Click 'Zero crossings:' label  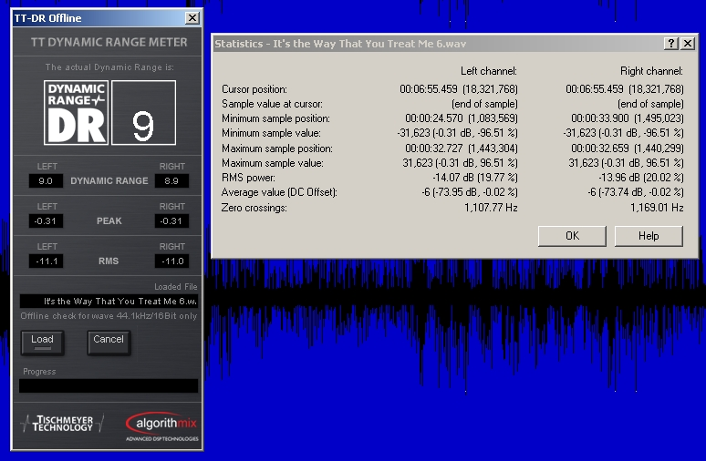254,208
